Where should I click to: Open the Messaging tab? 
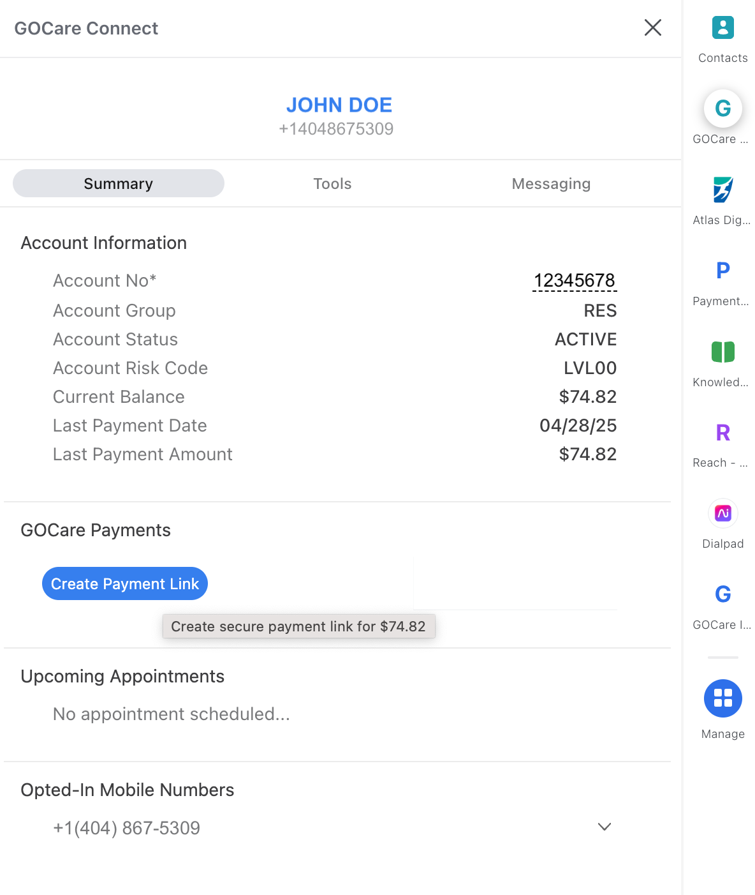[551, 184]
